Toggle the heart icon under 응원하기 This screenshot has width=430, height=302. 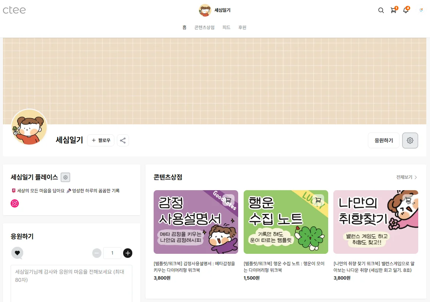pyautogui.click(x=17, y=253)
